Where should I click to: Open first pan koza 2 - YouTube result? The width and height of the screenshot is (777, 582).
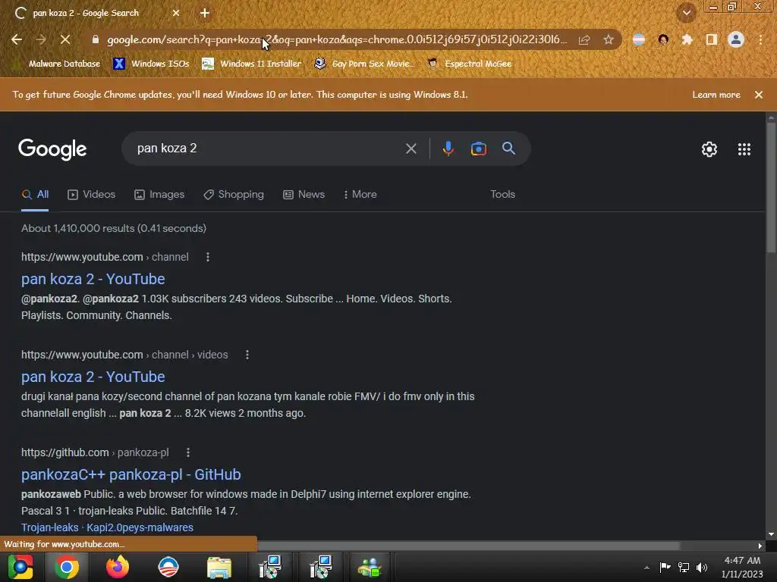pos(93,279)
